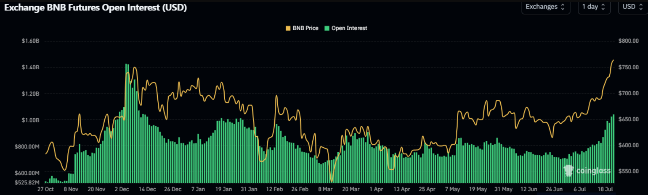Screen dimensions: 648x195
Task: Click the 27 Oct date label
Action: click(x=45, y=190)
